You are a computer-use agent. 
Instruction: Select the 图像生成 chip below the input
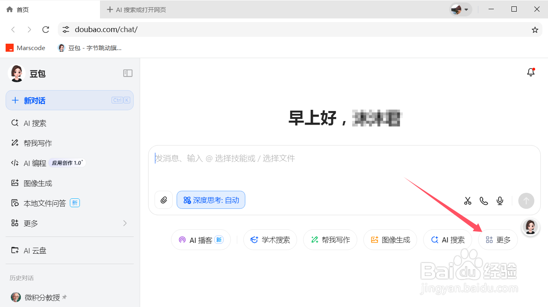pos(390,240)
